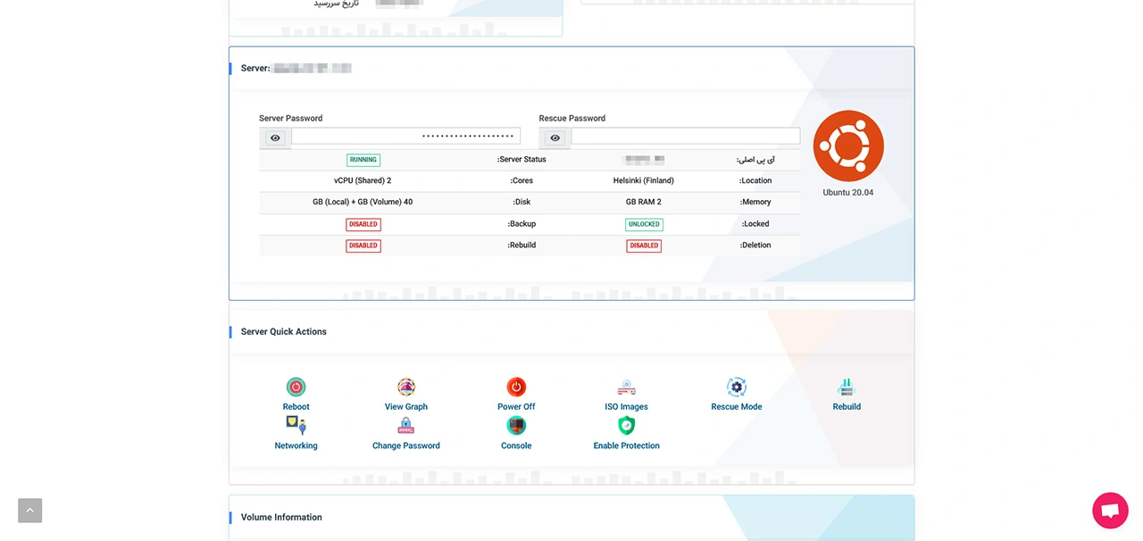The width and height of the screenshot is (1143, 541).
Task: Open the ISO Images icon
Action: tap(626, 387)
